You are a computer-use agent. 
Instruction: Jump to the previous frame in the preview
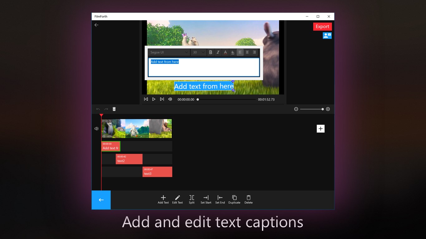[146, 99]
